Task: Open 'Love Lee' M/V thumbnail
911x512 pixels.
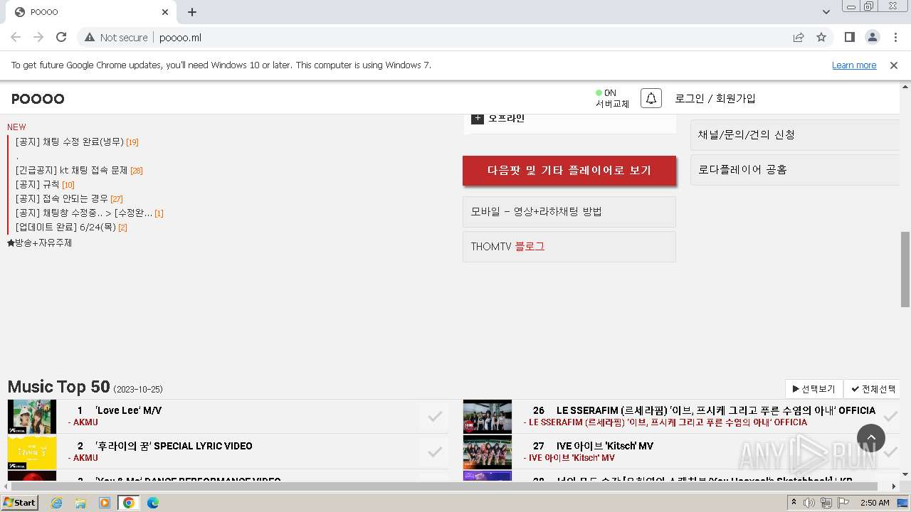Action: click(x=32, y=417)
